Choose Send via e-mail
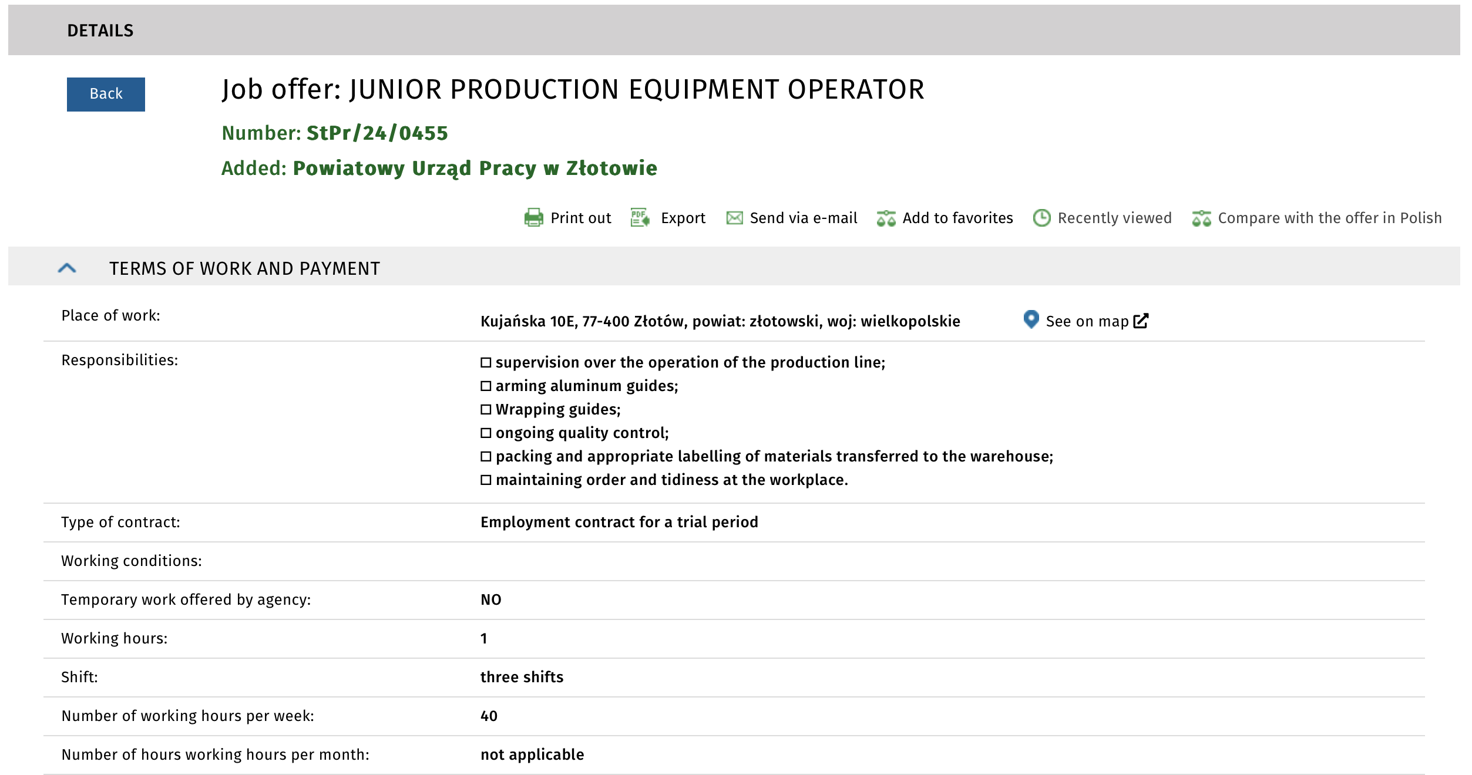 (803, 218)
